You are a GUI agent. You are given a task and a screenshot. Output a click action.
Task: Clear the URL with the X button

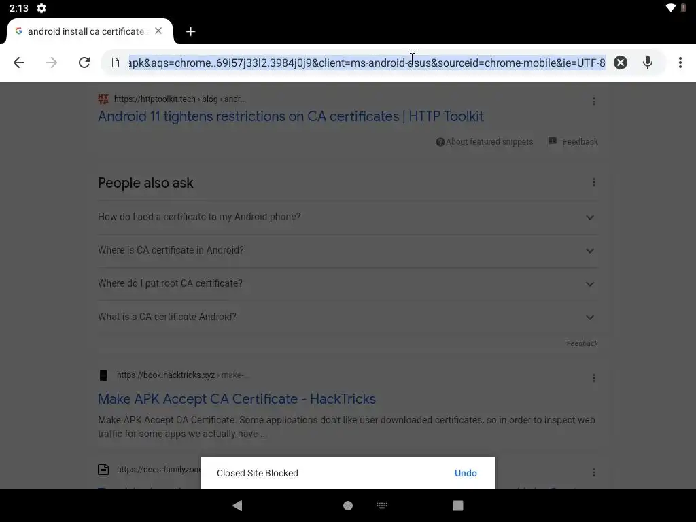(621, 63)
